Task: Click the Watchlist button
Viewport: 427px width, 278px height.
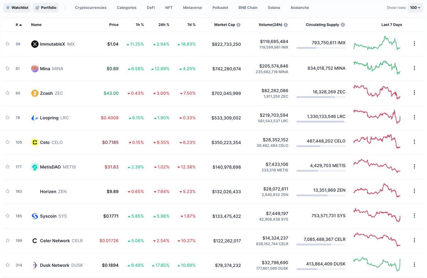Action: 17,7
